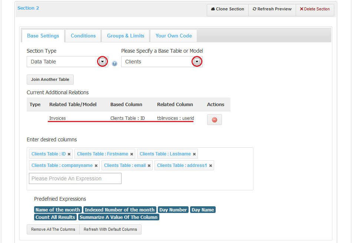Click the Clients Table : ID based column cell
Image resolution: width=352 pixels, height=243 pixels.
[x=127, y=118]
